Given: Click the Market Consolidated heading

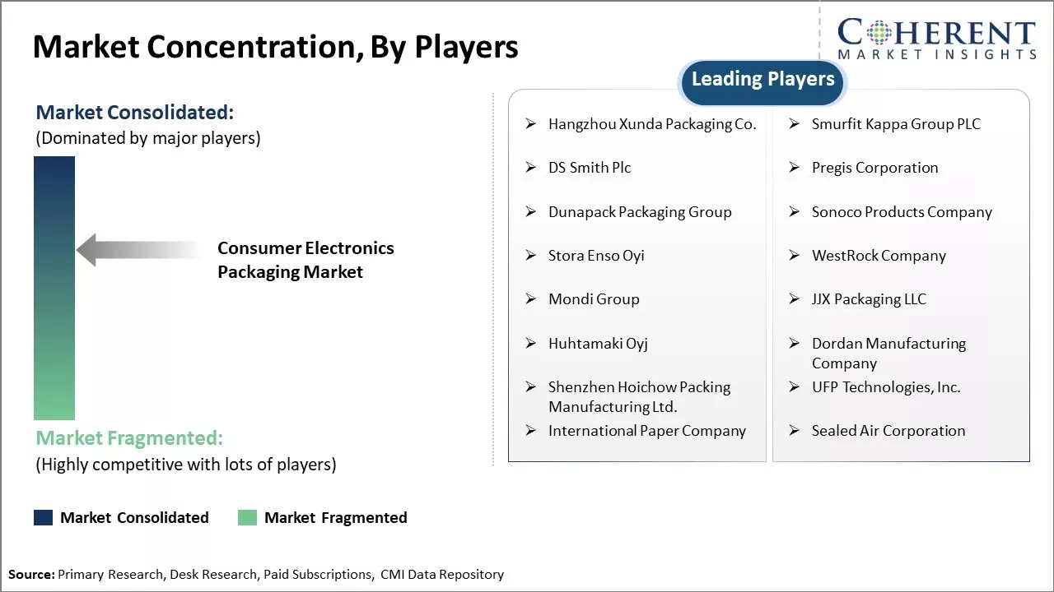Looking at the screenshot, I should click(135, 113).
